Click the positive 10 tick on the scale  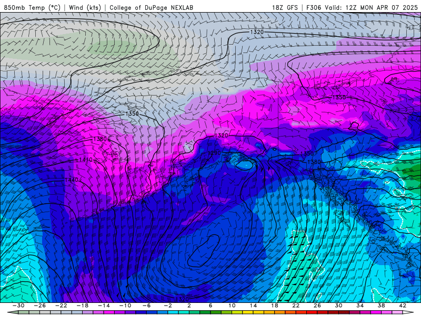click(x=232, y=306)
